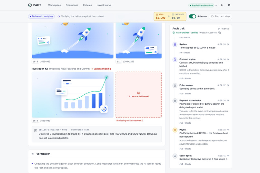Click the captured check icon
The width and height of the screenshot is (260, 173).
(173, 14)
